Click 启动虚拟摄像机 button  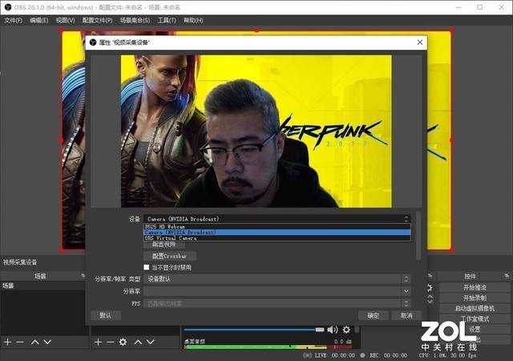(475, 308)
